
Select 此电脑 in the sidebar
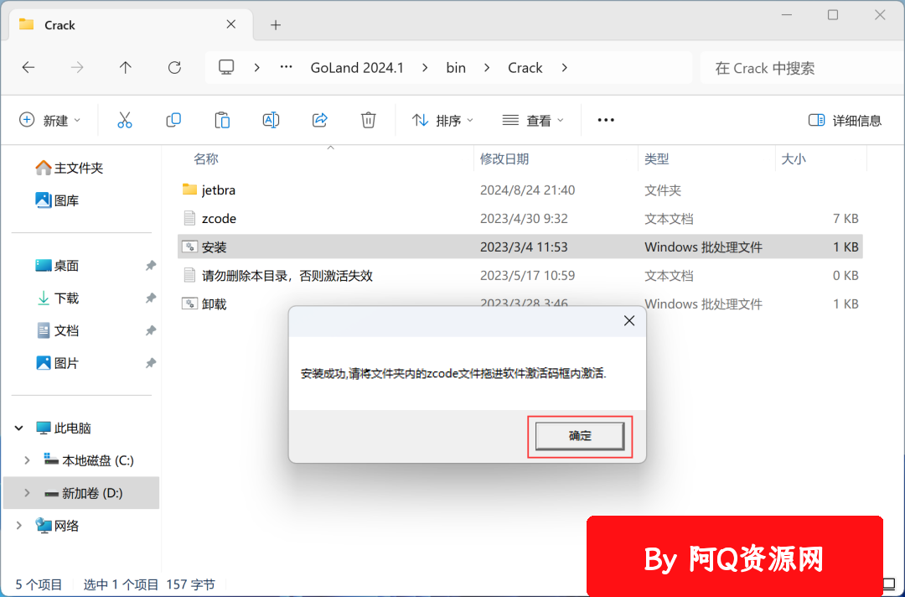pyautogui.click(x=64, y=428)
